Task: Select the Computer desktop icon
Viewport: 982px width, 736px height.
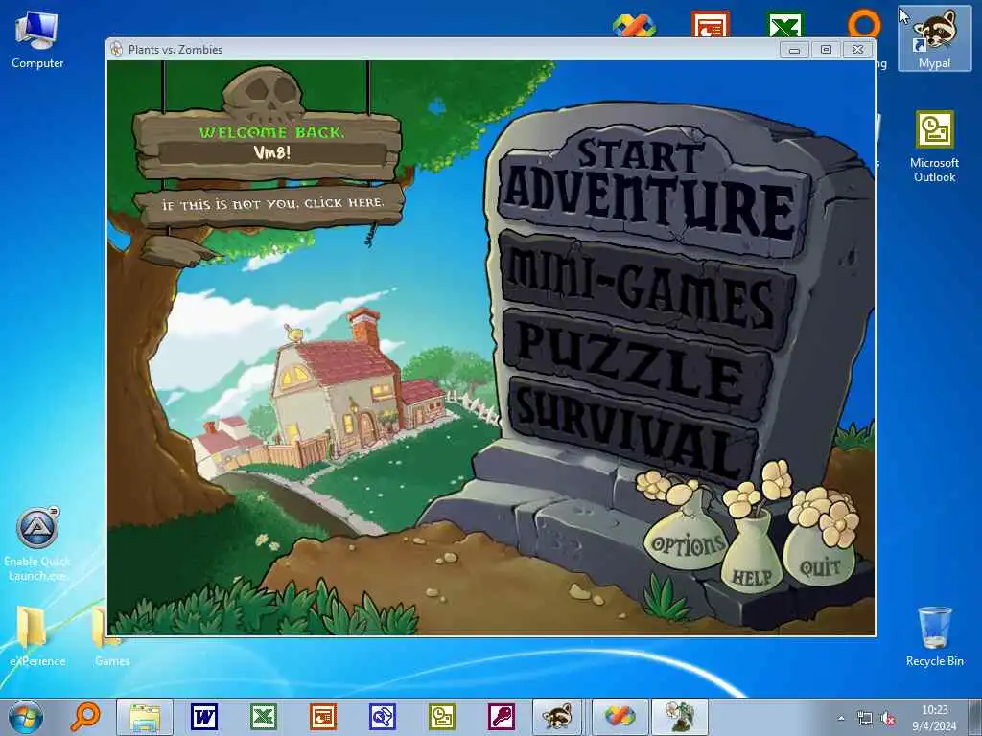Action: 37,38
